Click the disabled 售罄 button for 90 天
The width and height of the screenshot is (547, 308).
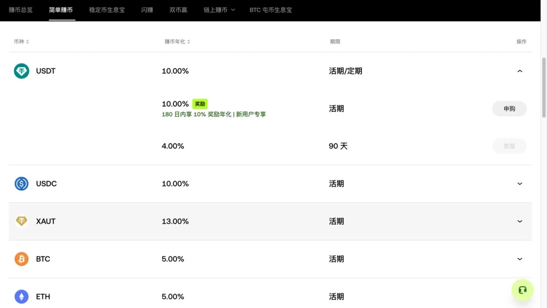[x=509, y=146]
